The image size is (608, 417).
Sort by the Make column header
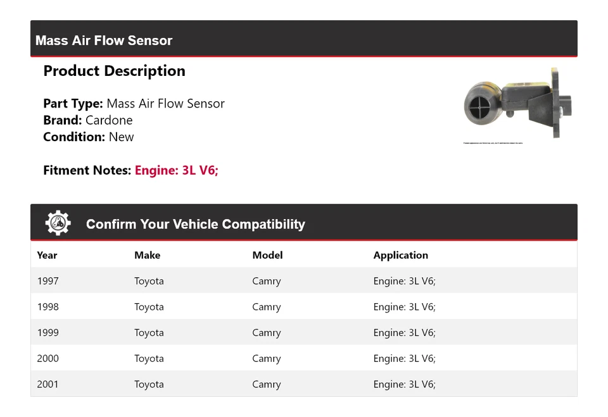click(147, 255)
